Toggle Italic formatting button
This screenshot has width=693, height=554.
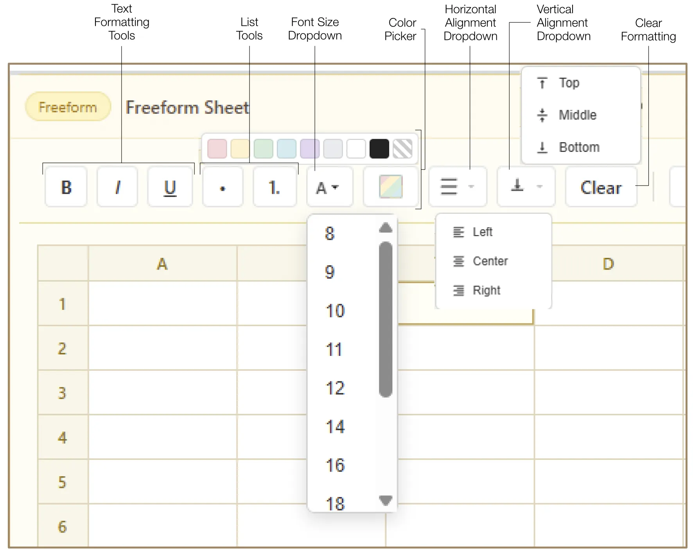[117, 187]
